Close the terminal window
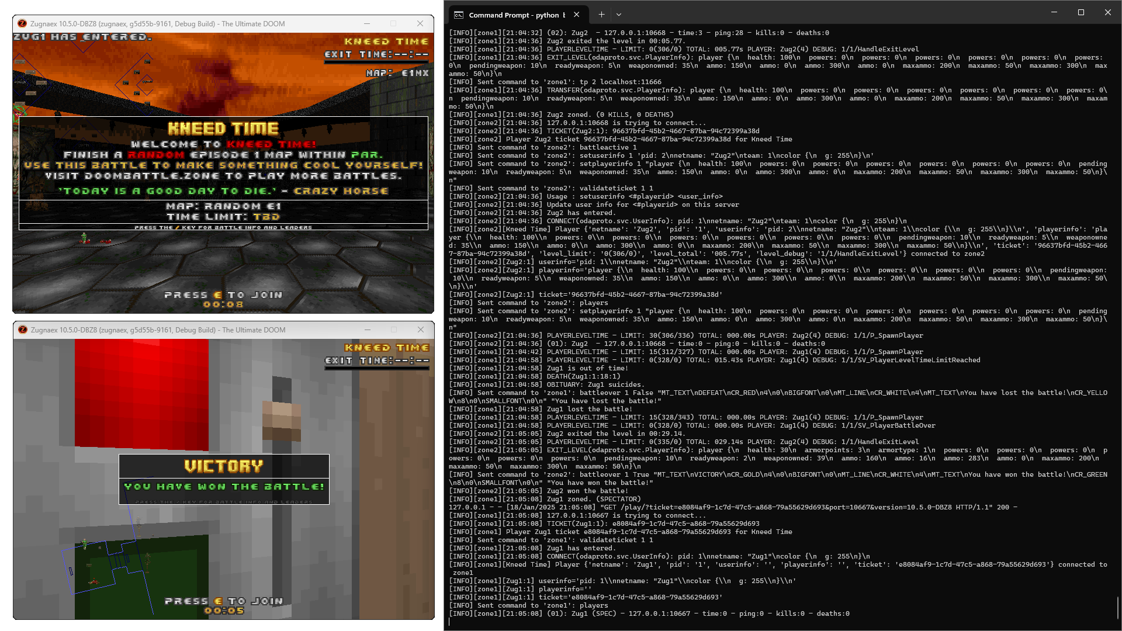The width and height of the screenshot is (1122, 631). (x=1107, y=12)
